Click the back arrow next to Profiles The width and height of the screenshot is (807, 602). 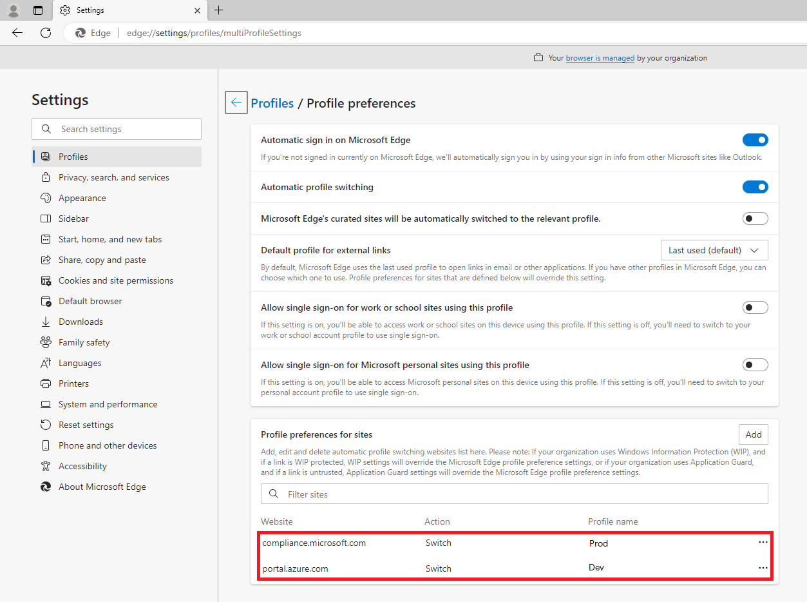pyautogui.click(x=236, y=102)
